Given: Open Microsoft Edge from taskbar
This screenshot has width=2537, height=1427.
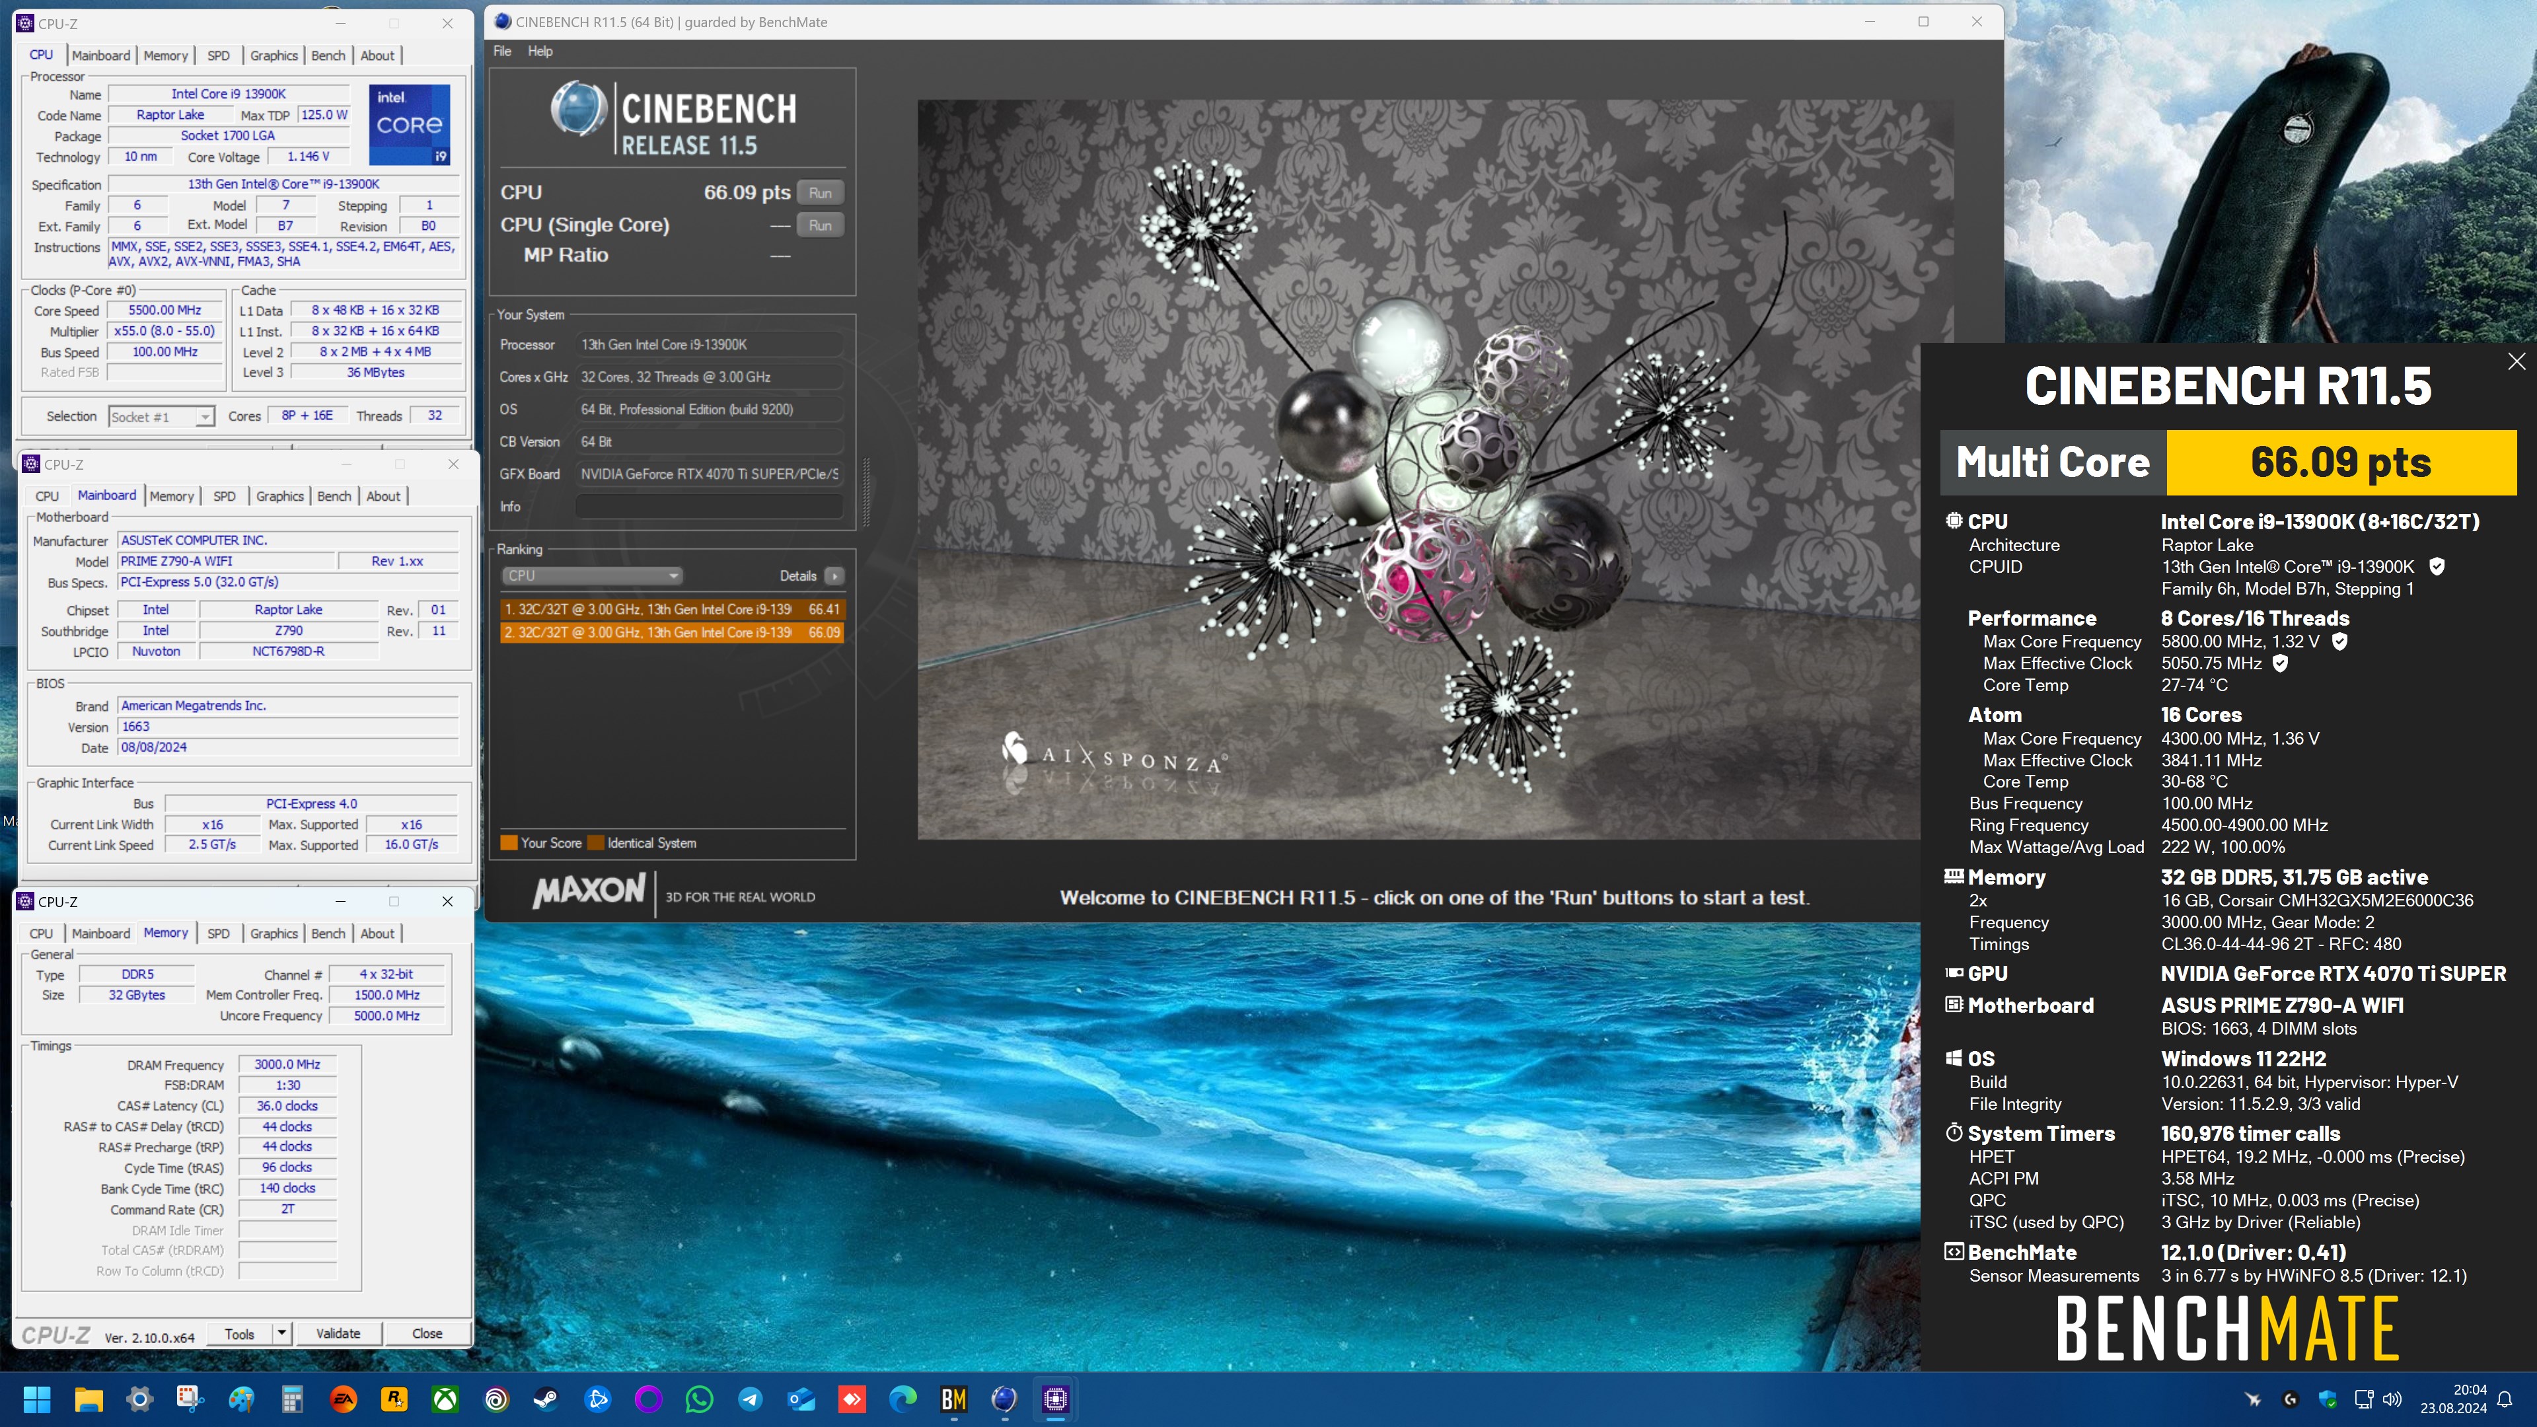Looking at the screenshot, I should [x=903, y=1399].
